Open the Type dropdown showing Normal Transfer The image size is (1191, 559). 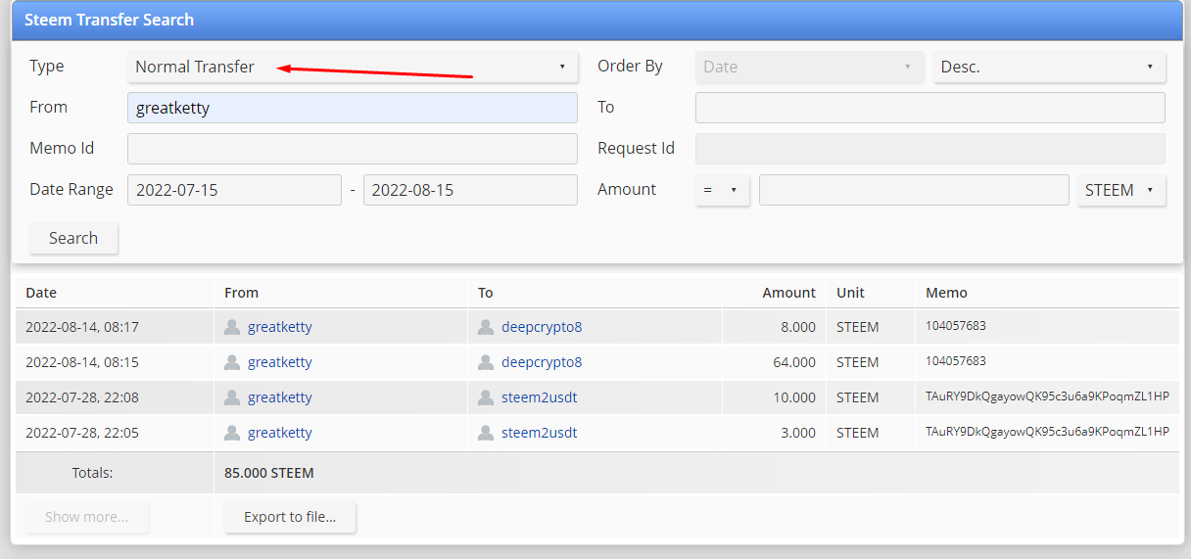(352, 67)
